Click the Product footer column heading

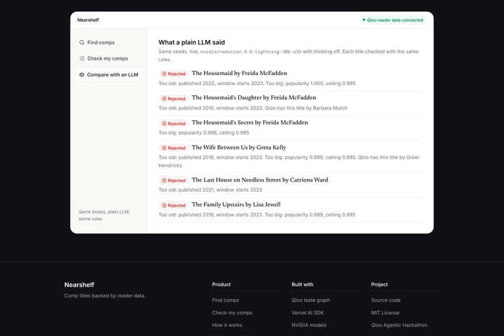coord(221,284)
